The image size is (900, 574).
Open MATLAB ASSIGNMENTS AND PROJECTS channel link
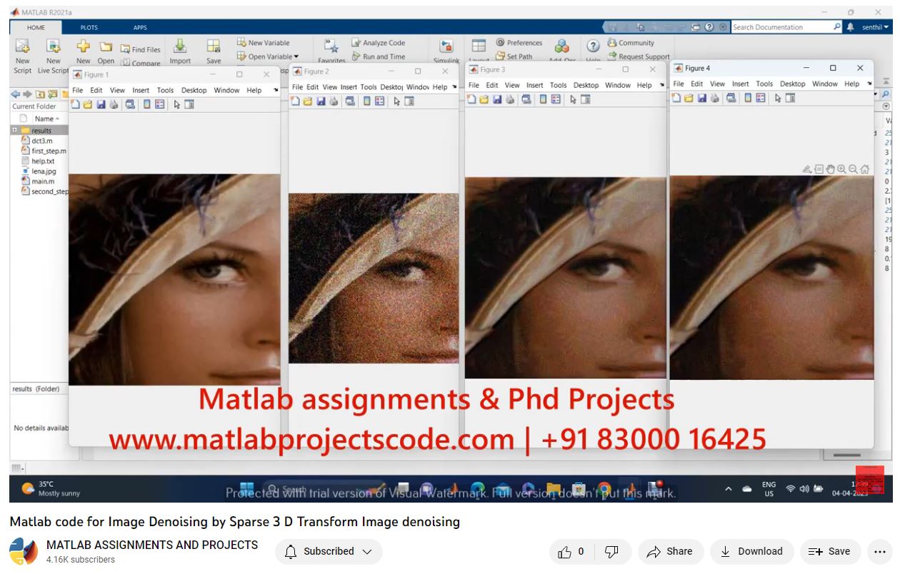point(152,545)
